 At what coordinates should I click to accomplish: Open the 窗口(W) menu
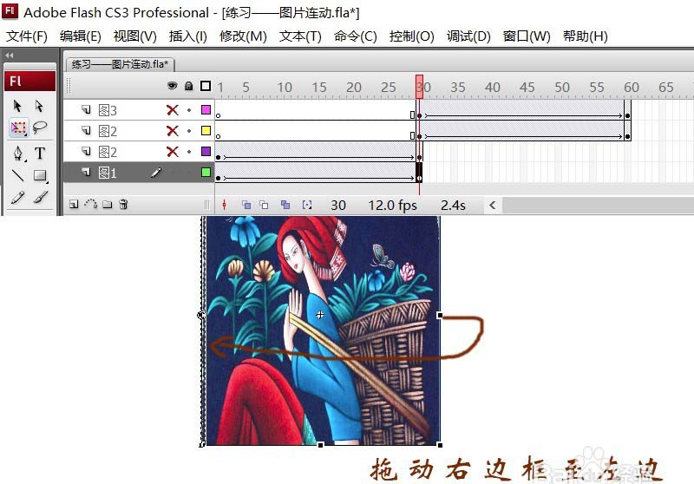coord(527,36)
